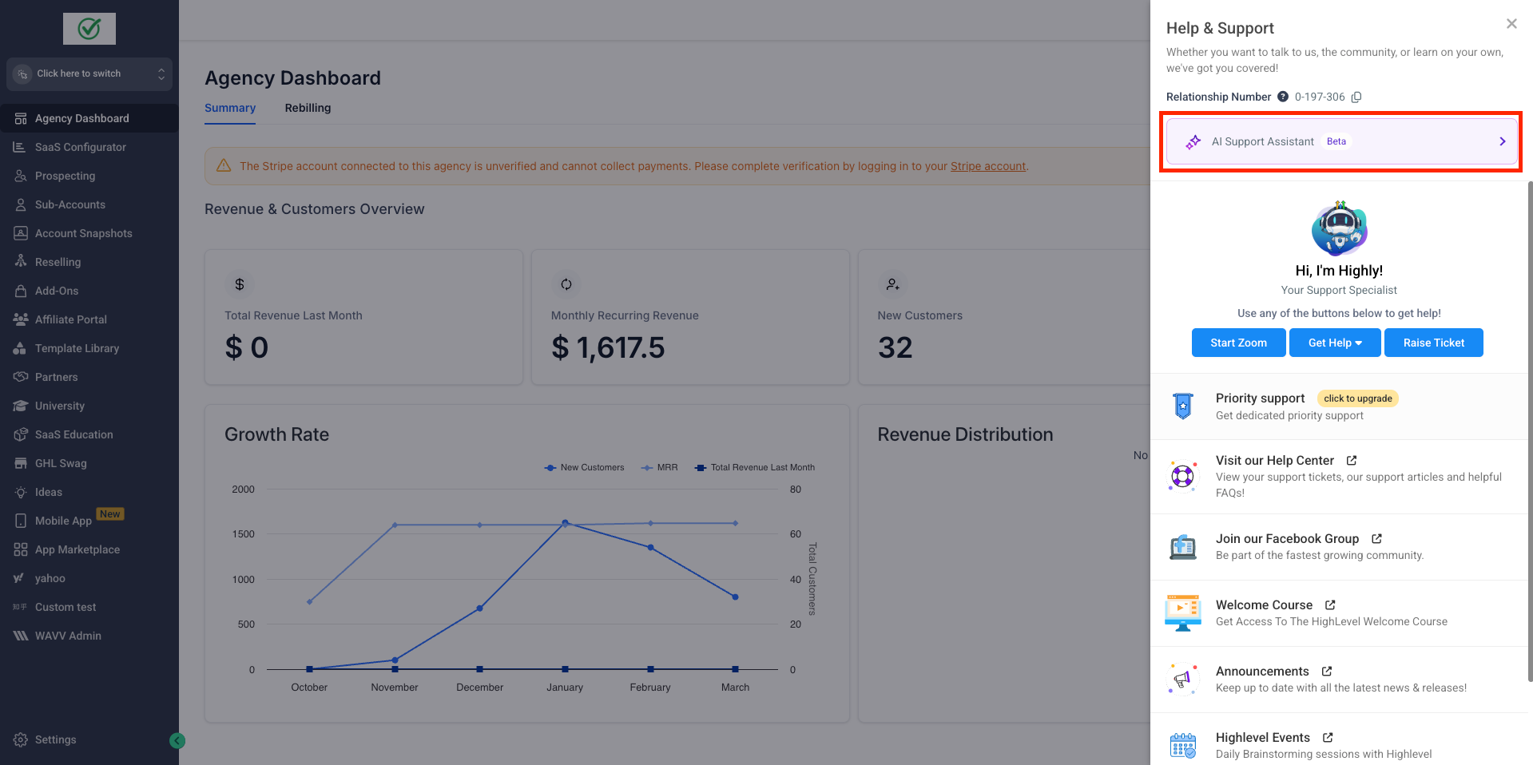Collapse the sidebar with green arrow
The width and height of the screenshot is (1533, 765).
coord(177,741)
